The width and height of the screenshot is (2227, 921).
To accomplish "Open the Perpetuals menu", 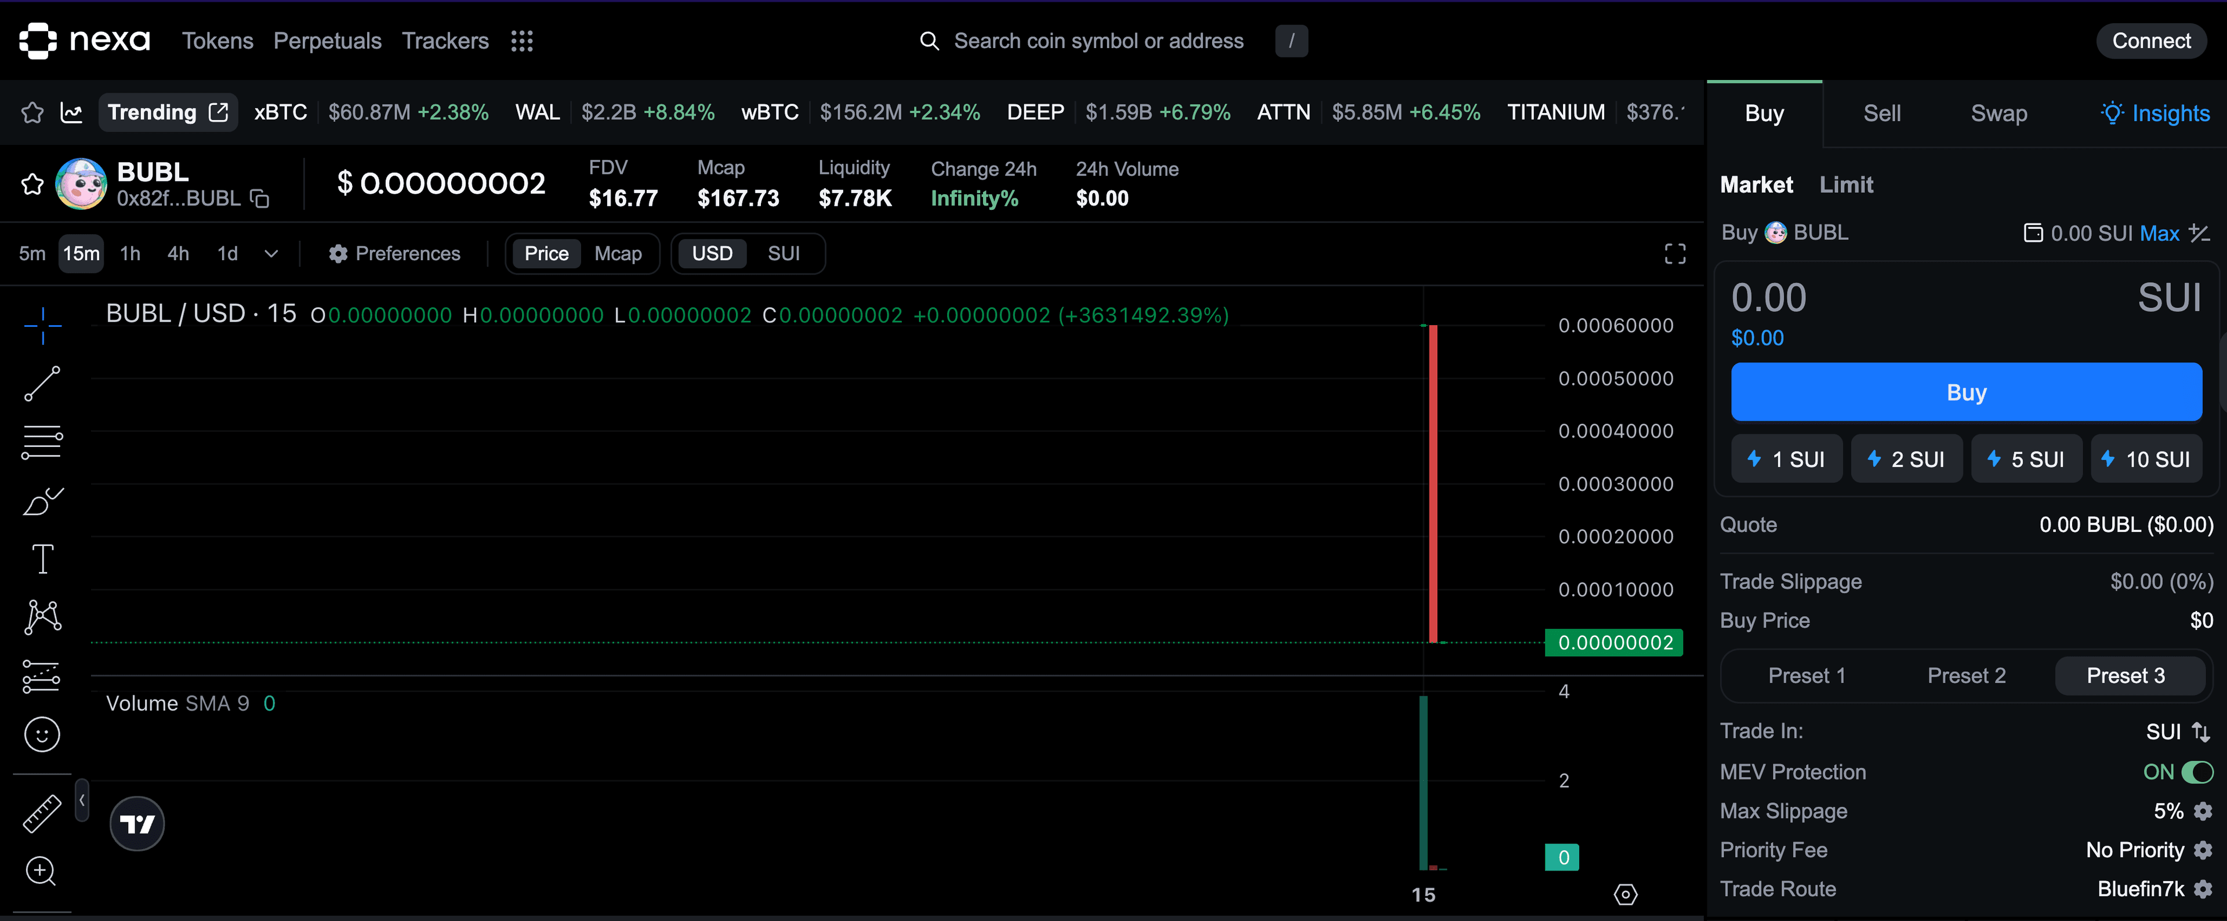I will click(x=327, y=41).
